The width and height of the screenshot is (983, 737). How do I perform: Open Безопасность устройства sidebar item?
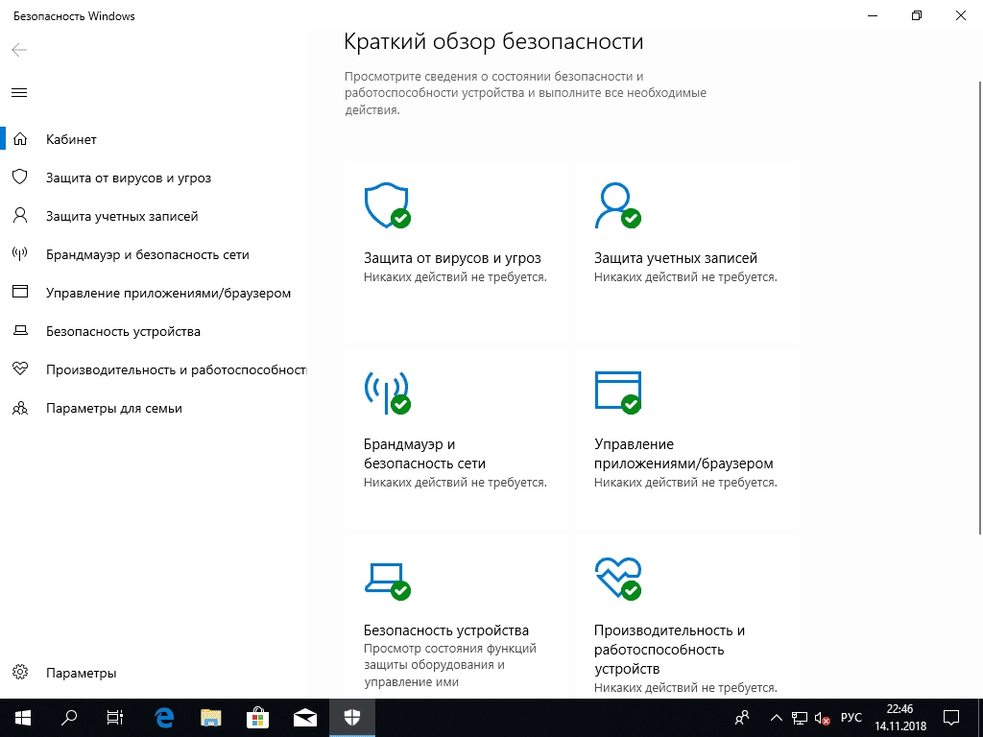pyautogui.click(x=154, y=331)
